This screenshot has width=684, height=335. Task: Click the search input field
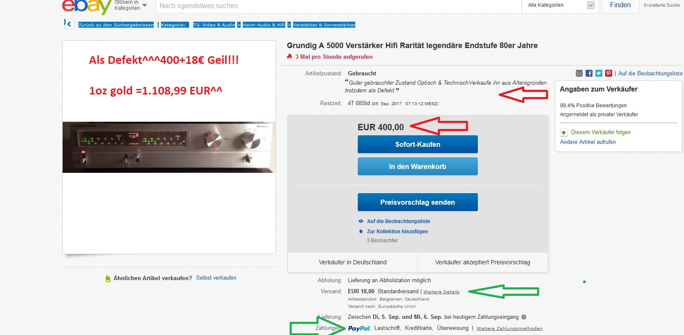(x=338, y=6)
